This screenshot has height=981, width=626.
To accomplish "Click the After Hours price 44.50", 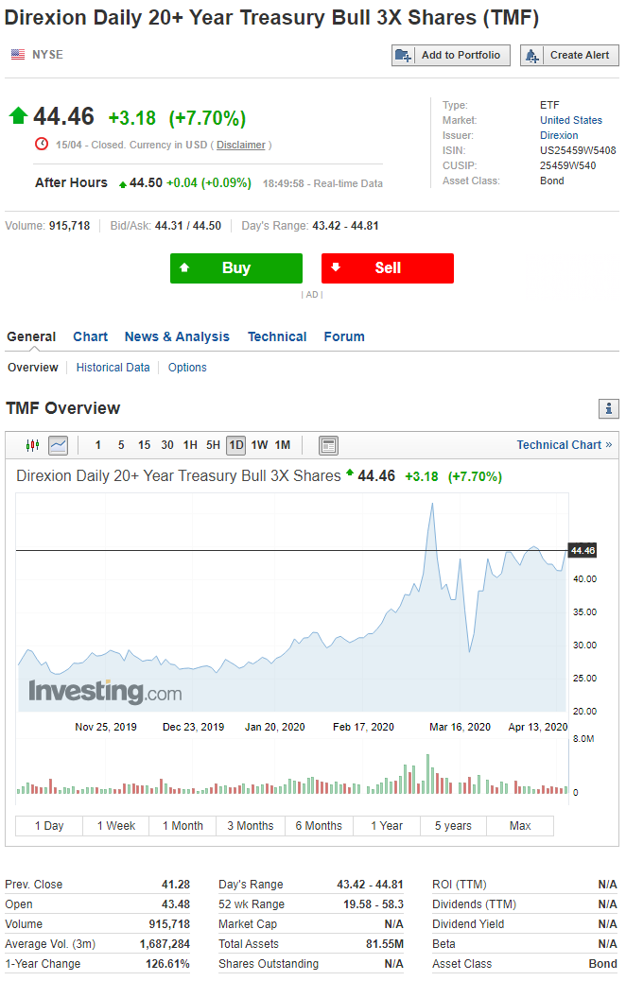I will tap(146, 182).
